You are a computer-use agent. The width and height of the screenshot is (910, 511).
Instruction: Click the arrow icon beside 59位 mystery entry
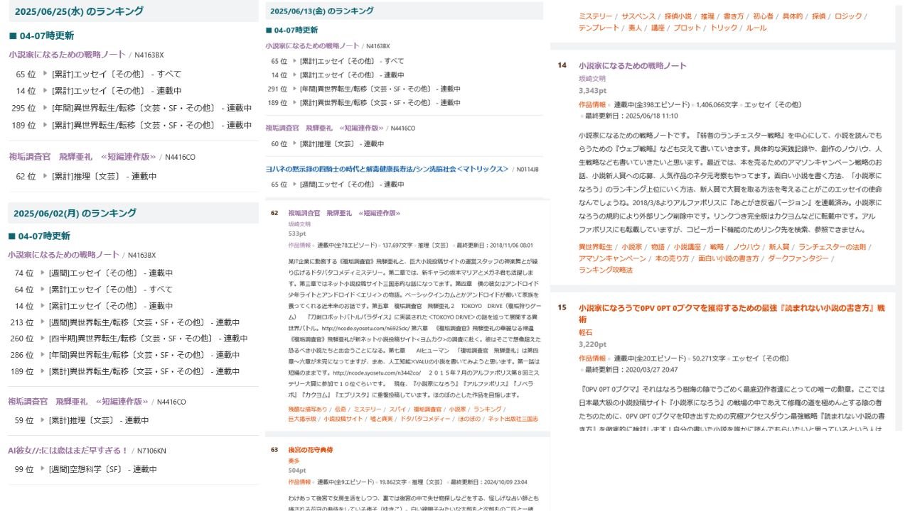pyautogui.click(x=45, y=420)
